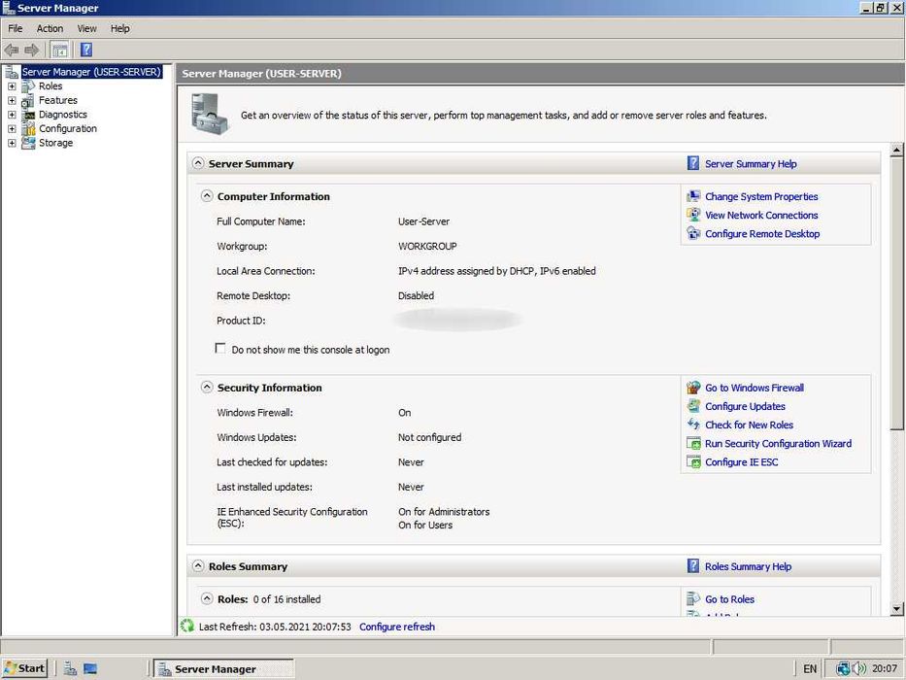Click the Configuration node icon in the tree
The height and width of the screenshot is (680, 906).
[x=28, y=128]
